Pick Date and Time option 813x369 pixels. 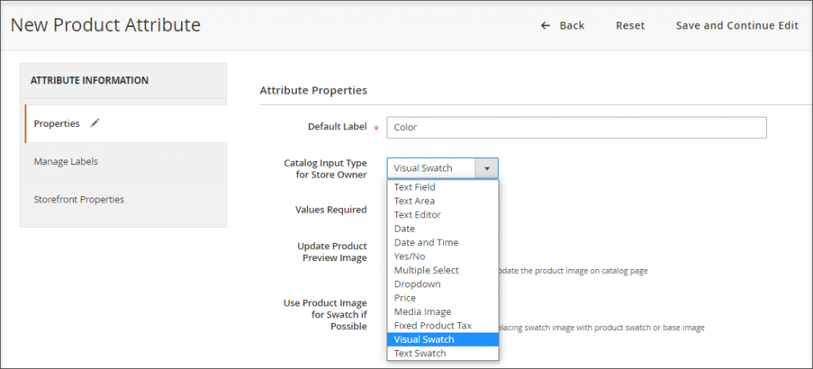point(426,242)
